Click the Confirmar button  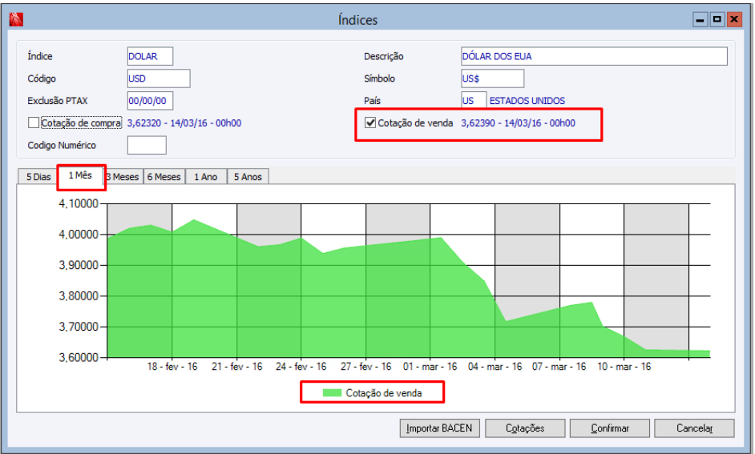[x=610, y=428]
